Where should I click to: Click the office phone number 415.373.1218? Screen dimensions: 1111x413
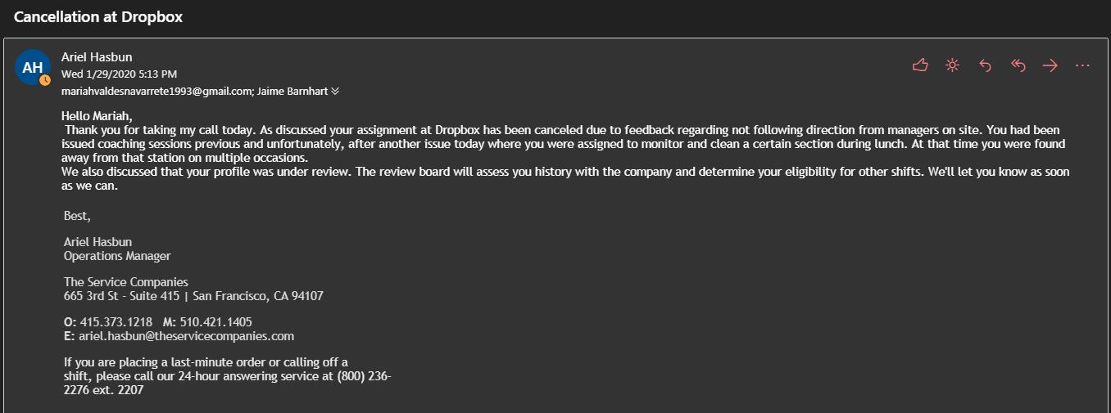(116, 321)
